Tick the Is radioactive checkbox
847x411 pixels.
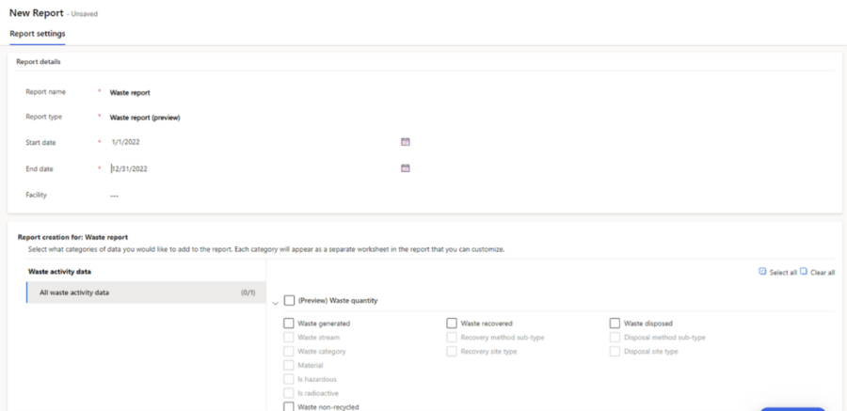coord(289,393)
